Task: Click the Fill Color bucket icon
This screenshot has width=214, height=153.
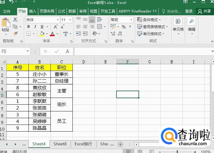Action: point(42,33)
